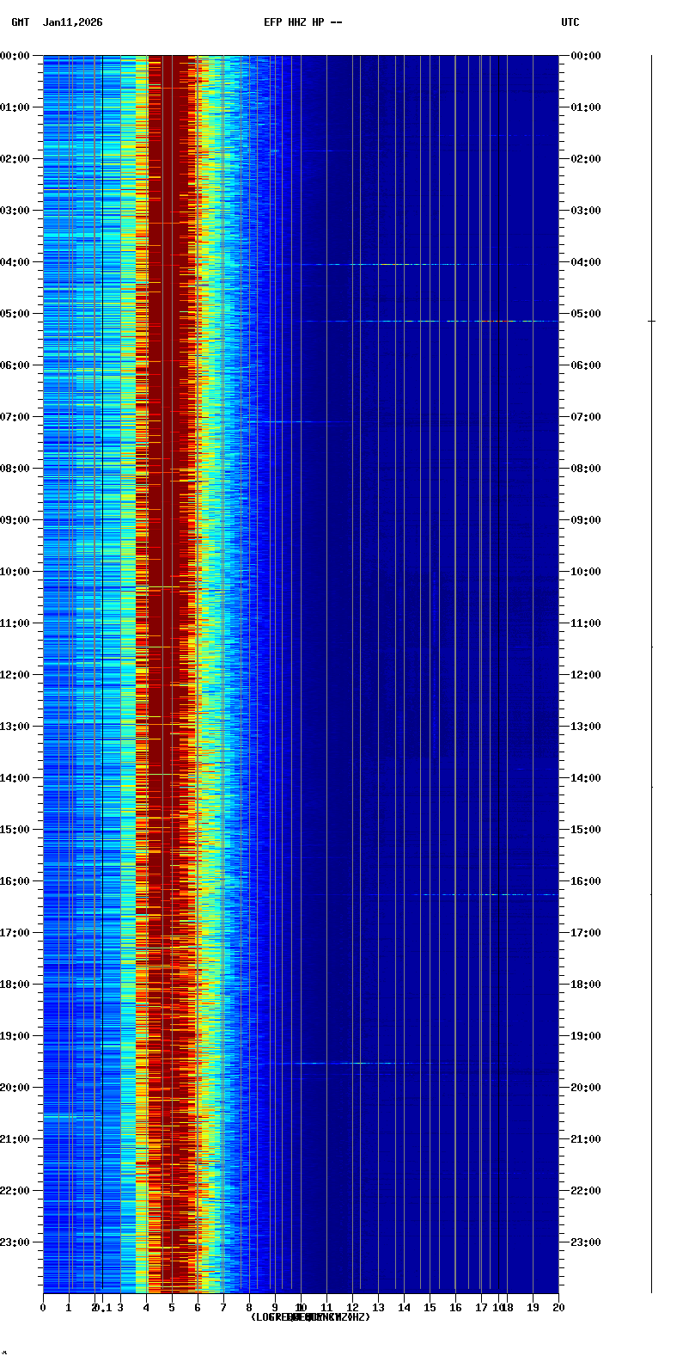Click the UTC label in the header

click(x=570, y=22)
